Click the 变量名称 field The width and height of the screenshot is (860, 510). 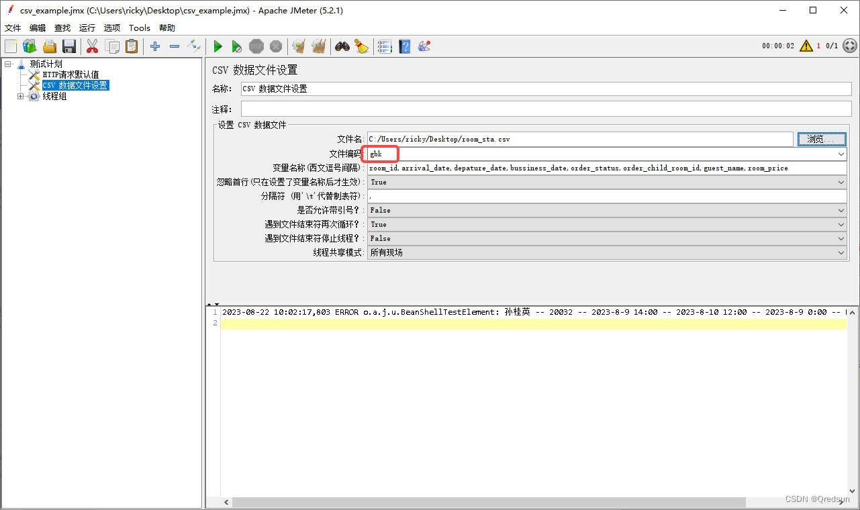tap(607, 168)
